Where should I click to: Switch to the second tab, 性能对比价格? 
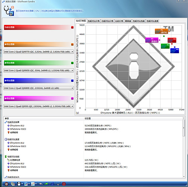pyautogui.click(x=94, y=21)
